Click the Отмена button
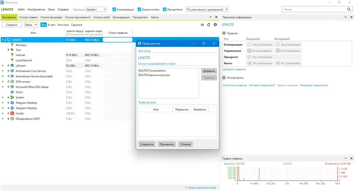 tap(186, 144)
